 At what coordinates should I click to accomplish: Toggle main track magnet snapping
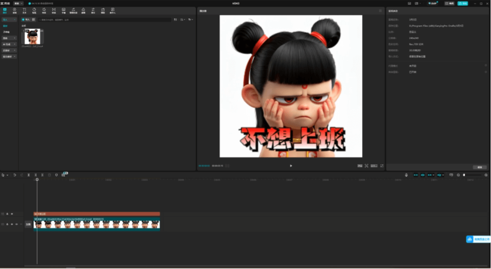[416, 175]
